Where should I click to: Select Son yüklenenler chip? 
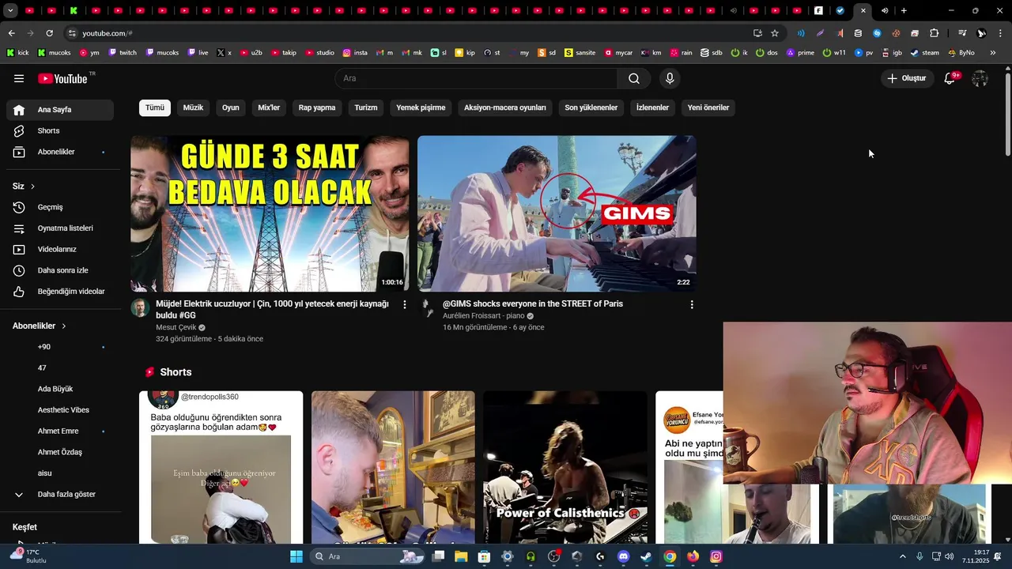[591, 107]
